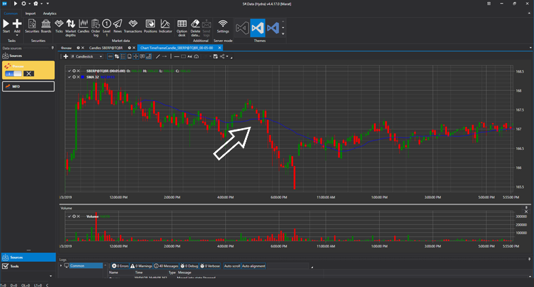This screenshot has height=287, width=534.
Task: Expand the Add dropdown in Tasks group
Action: 17,34
